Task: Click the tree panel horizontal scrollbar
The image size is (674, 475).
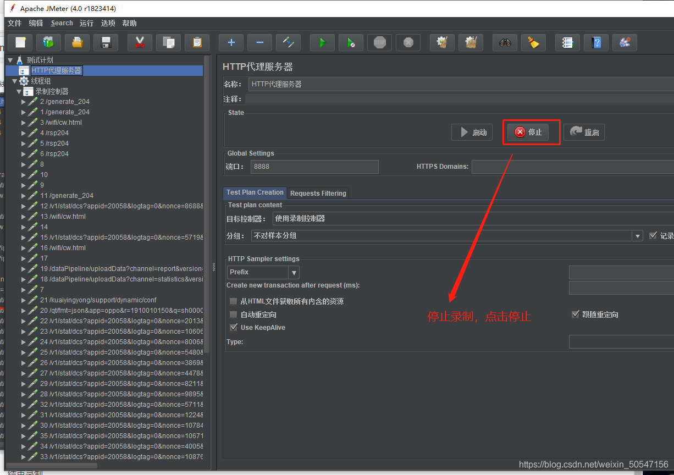Action: click(52, 466)
